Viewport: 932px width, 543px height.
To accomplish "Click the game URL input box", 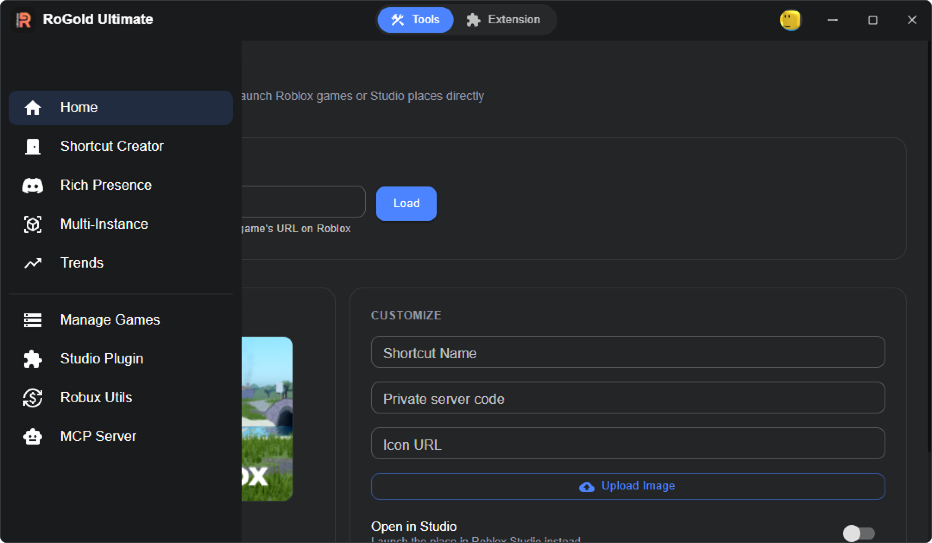I will pos(303,202).
